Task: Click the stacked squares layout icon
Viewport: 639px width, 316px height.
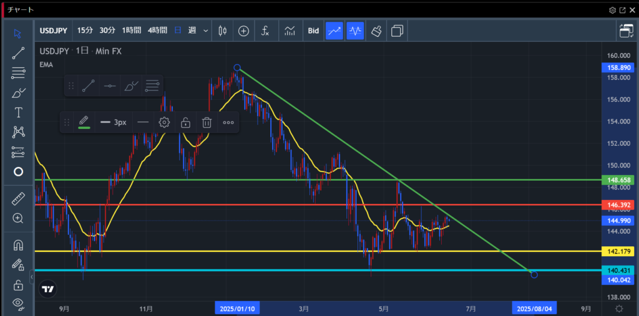Action: (397, 31)
